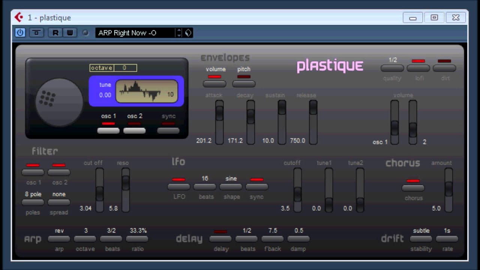Click the attack value 201.2

[204, 141]
